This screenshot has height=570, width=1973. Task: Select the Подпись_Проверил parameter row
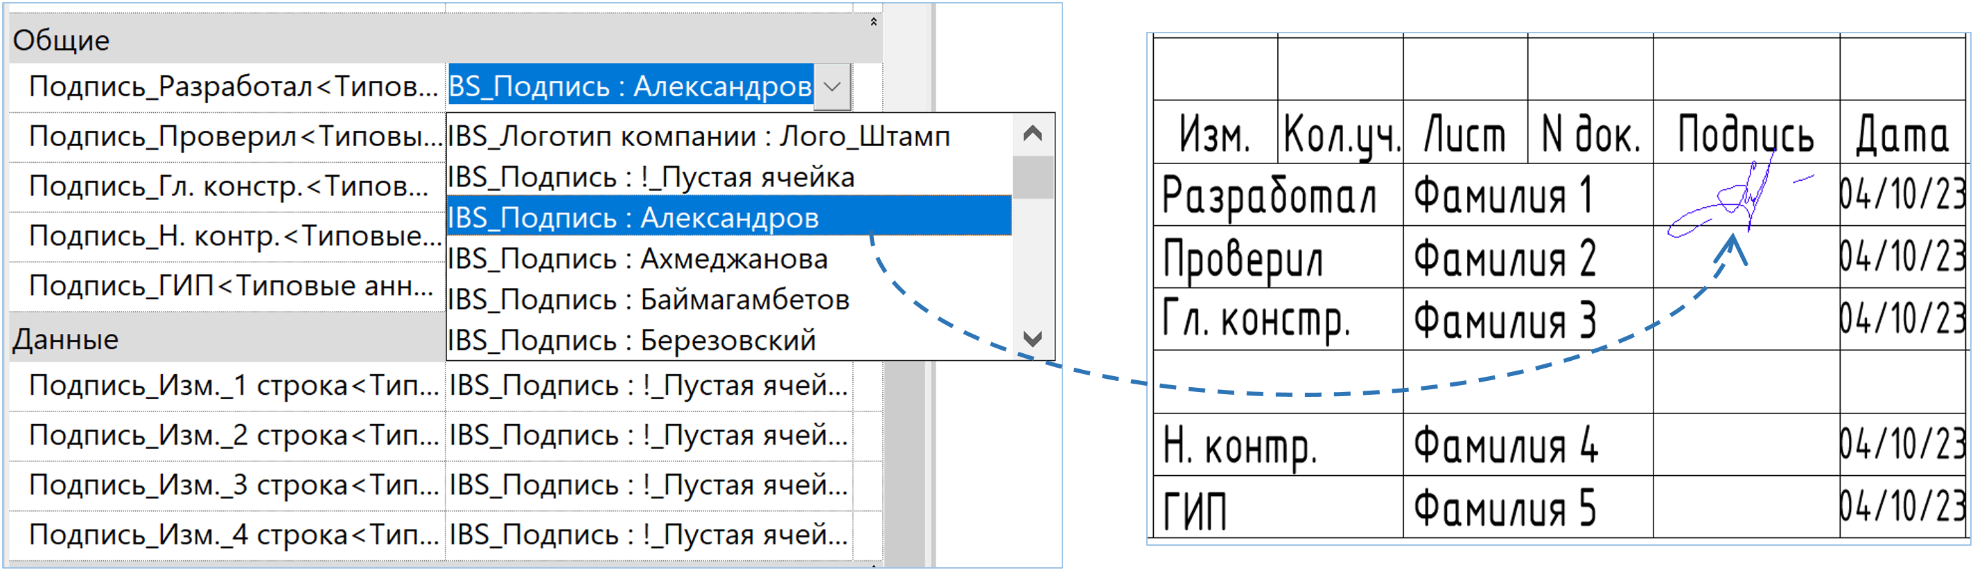pos(227,136)
